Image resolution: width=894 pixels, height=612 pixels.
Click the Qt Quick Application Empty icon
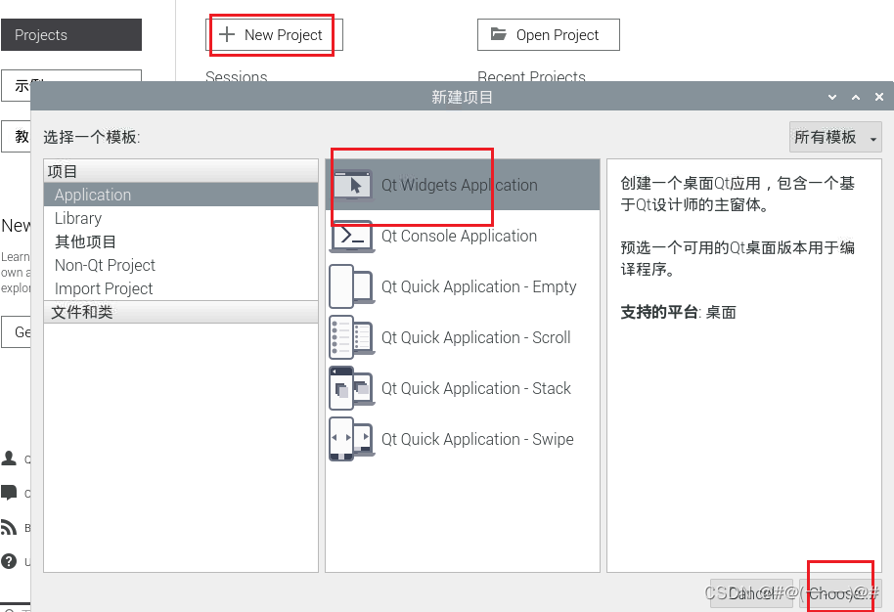(x=352, y=286)
